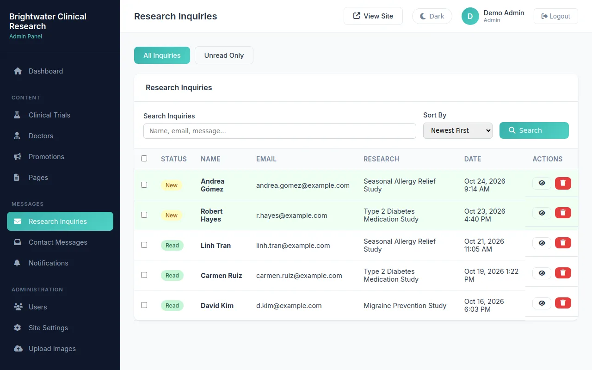
Task: Check the box for Linh Tran's row
Action: pyautogui.click(x=144, y=245)
